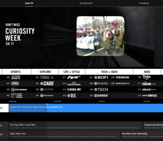The width and height of the screenshot is (163, 141).
Task: Switch to the Live TV tab
Action: 29,3
